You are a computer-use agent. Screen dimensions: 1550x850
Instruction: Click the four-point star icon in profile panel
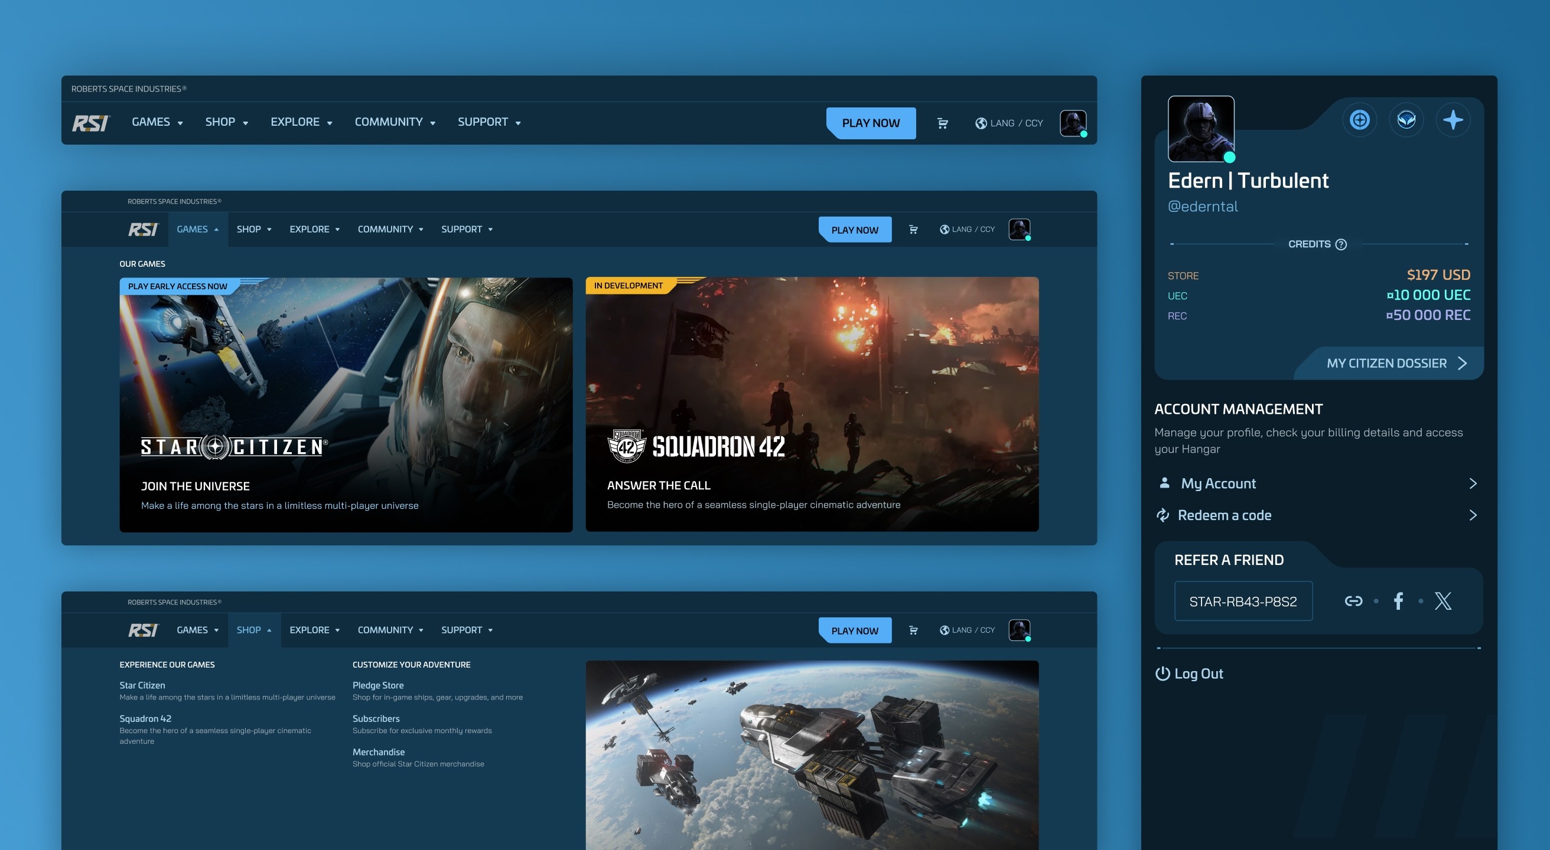(1453, 120)
